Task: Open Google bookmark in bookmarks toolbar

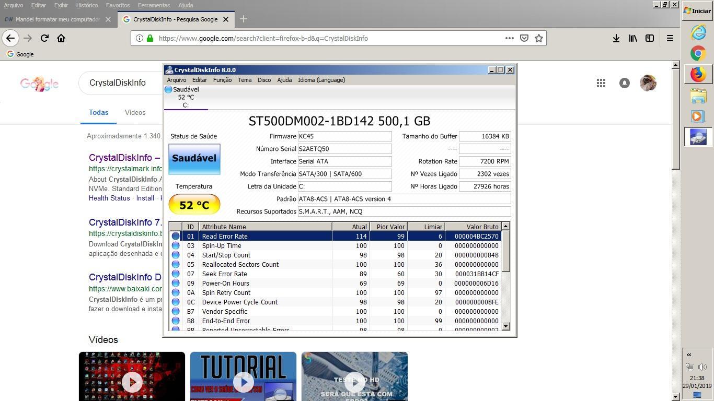Action: [x=20, y=54]
